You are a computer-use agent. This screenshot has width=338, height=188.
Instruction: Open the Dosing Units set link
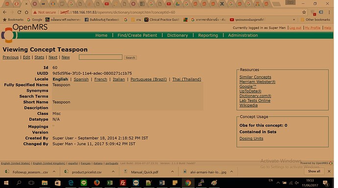251,138
